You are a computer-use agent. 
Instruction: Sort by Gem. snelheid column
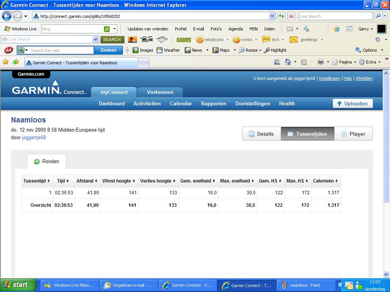(x=198, y=181)
